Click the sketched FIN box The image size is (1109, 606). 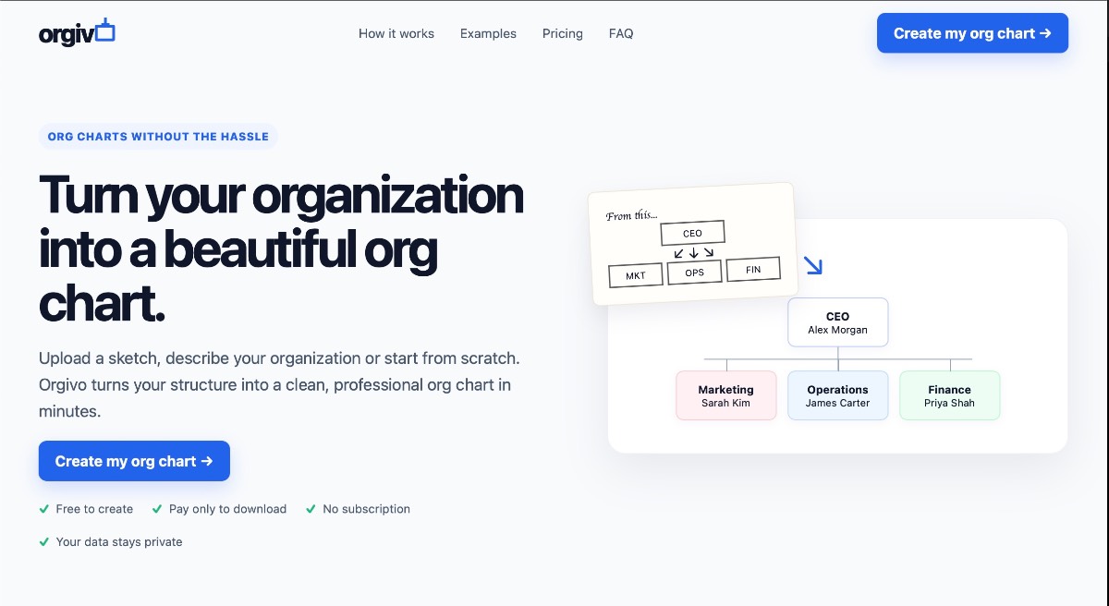[x=753, y=269]
